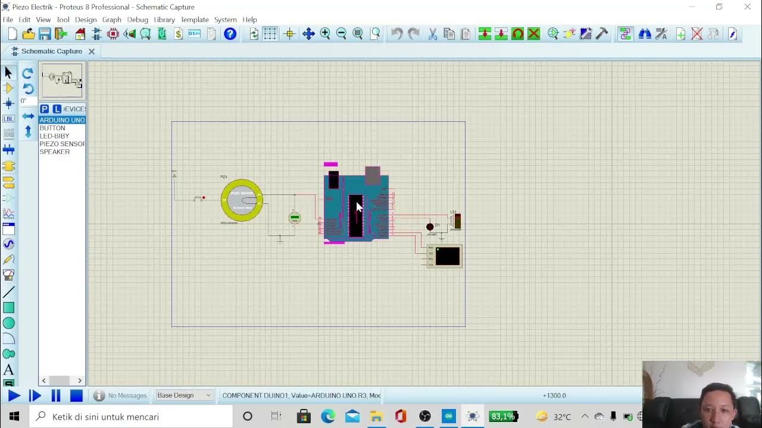Click the Rotate Clockwise arrow icon

(27, 74)
